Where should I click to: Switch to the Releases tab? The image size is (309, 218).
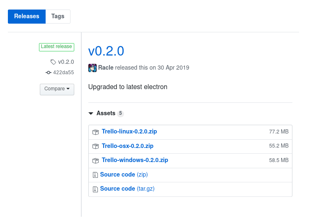[27, 16]
